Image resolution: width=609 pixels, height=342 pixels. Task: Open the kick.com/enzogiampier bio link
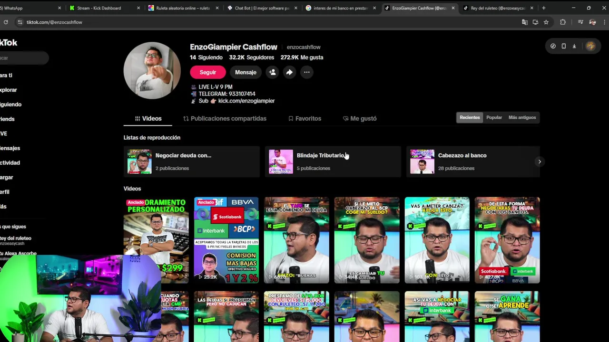[246, 101]
